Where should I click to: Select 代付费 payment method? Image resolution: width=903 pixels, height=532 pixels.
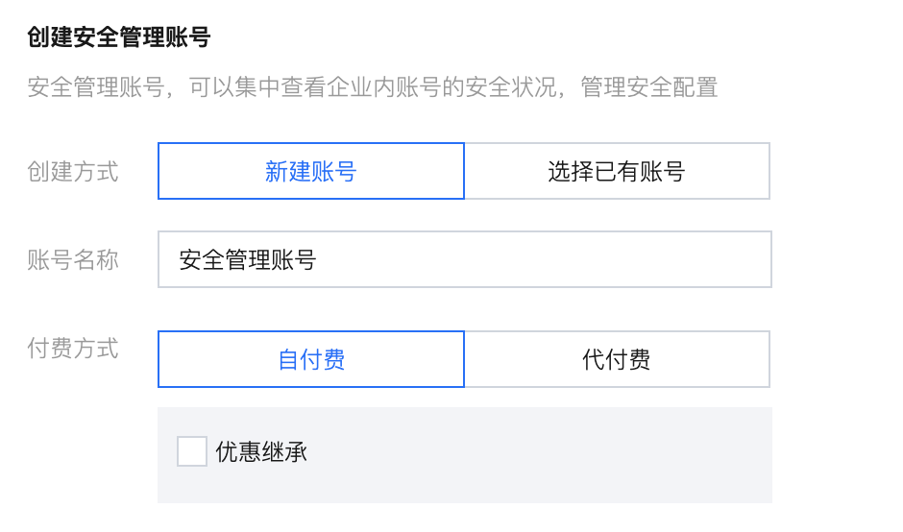coord(617,360)
